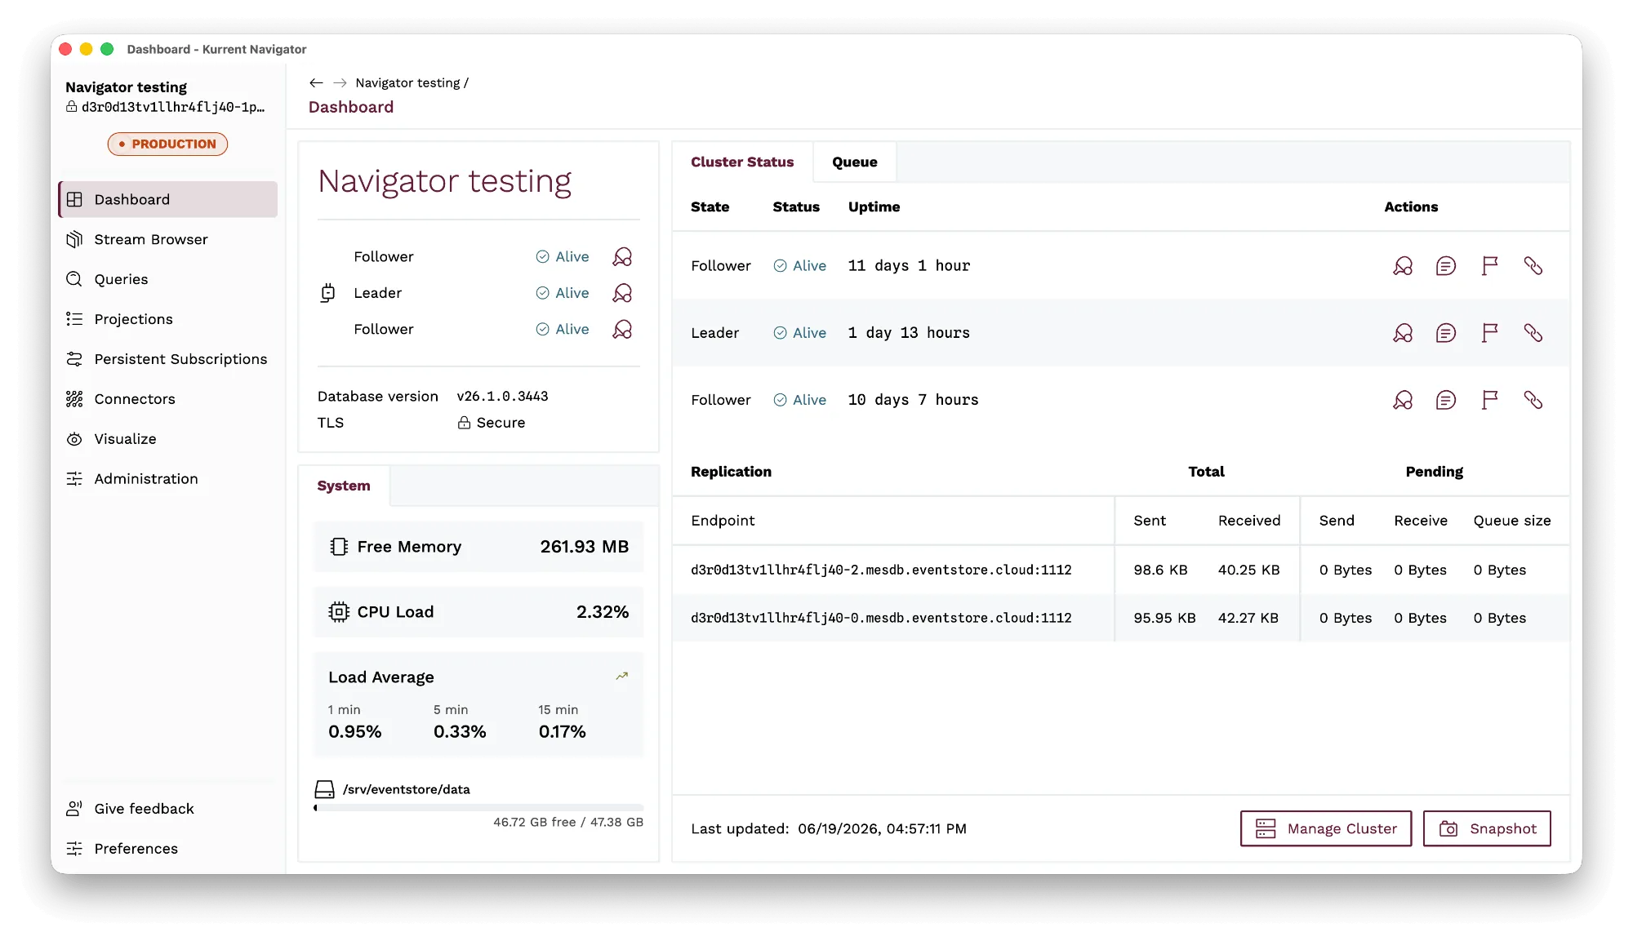Click node icon beside Leader in summary
1633x941 pixels.
tap(622, 293)
